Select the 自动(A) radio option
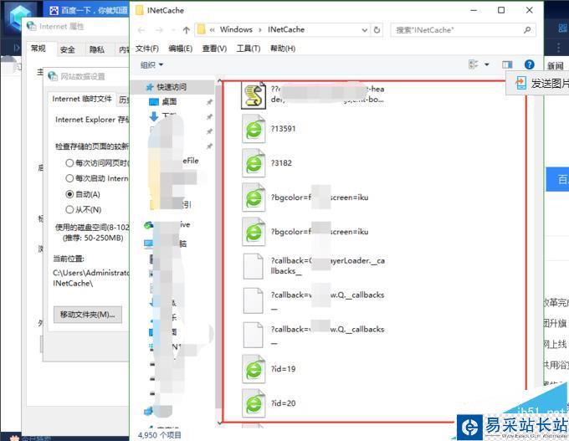This screenshot has height=441, width=569. click(x=69, y=194)
